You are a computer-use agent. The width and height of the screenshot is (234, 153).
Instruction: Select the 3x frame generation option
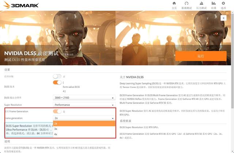[84, 129]
